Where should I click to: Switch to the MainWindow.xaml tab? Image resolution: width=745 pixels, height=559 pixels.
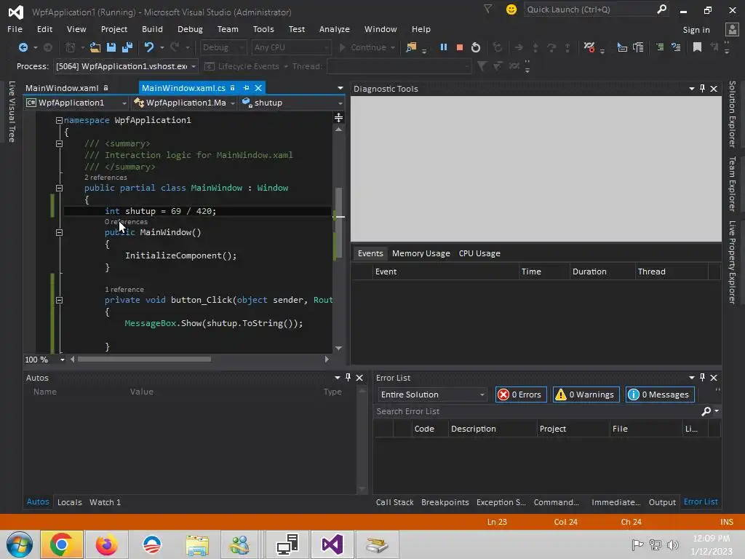[62, 88]
